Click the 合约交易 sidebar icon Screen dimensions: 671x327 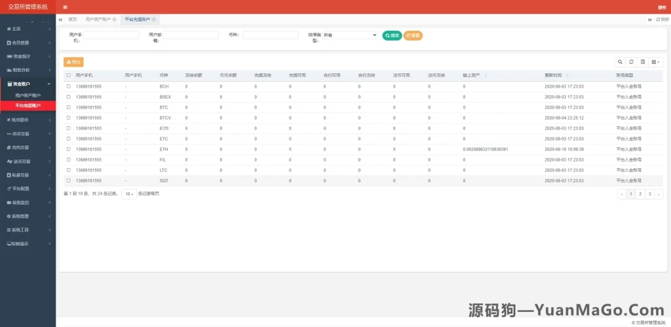pyautogui.click(x=9, y=148)
